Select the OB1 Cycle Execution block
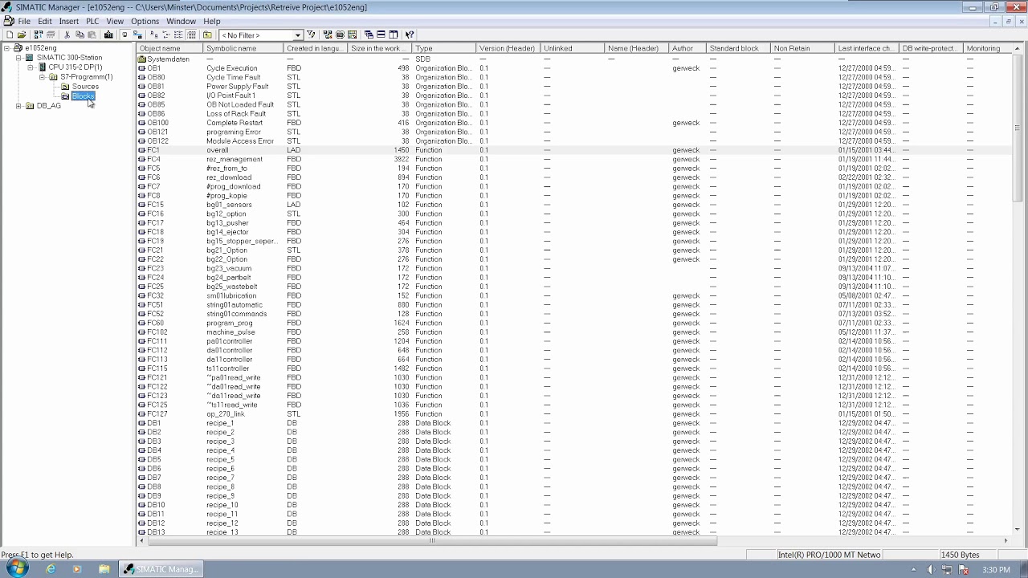This screenshot has height=578, width=1028. [574, 68]
